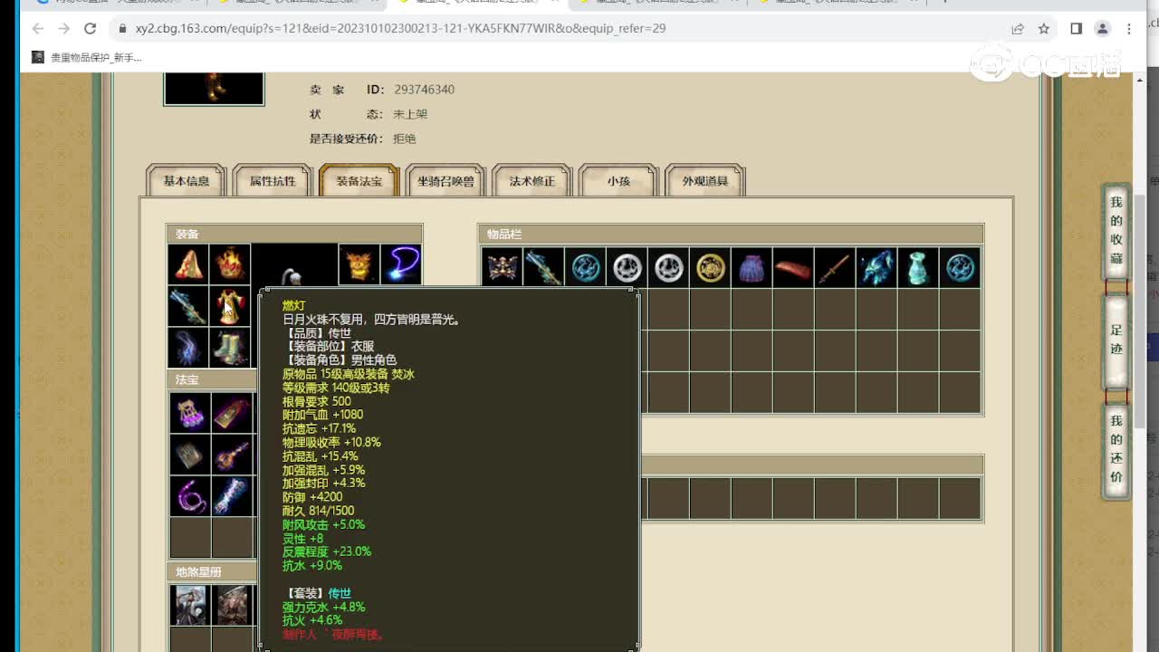Viewport: 1159px width, 652px height.
Task: Share this page via the address-bar icon
Action: 1018,28
